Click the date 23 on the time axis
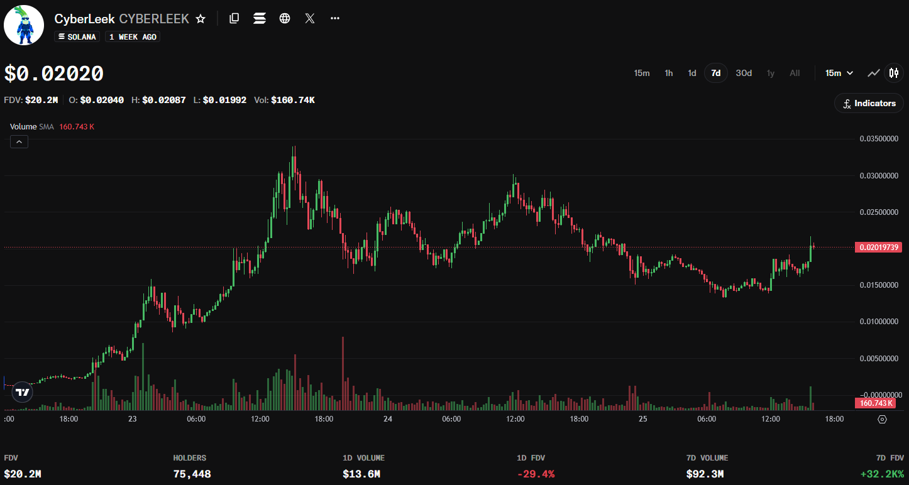Viewport: 909px width, 485px height. pos(132,419)
